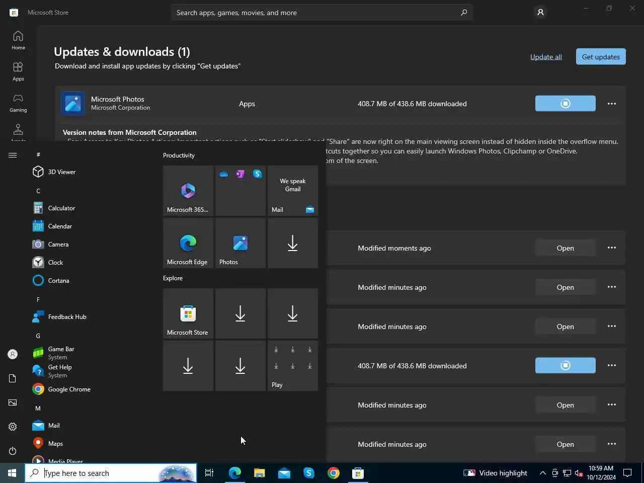Click the Get updates button
This screenshot has height=483, width=644.
coord(601,57)
